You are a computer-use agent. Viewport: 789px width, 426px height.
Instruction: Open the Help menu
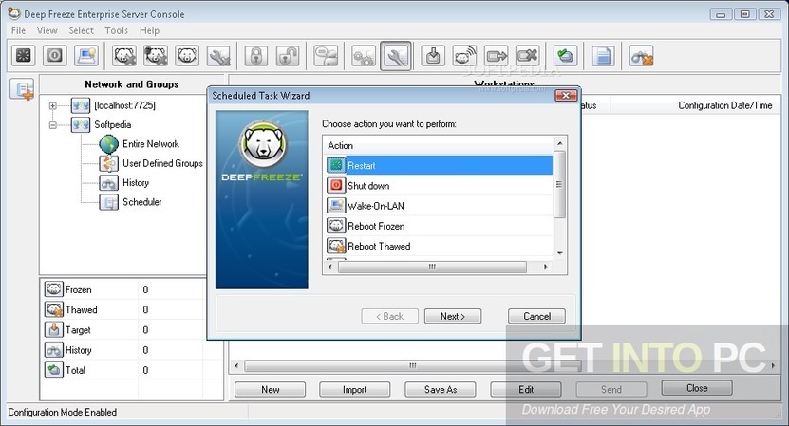click(x=149, y=30)
